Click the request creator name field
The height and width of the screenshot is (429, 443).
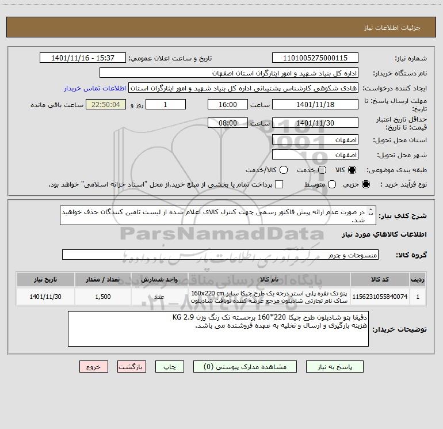243,88
